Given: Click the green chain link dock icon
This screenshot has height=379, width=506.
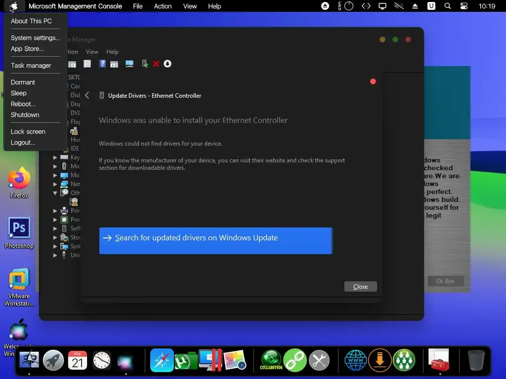Looking at the screenshot, I should pos(295,360).
